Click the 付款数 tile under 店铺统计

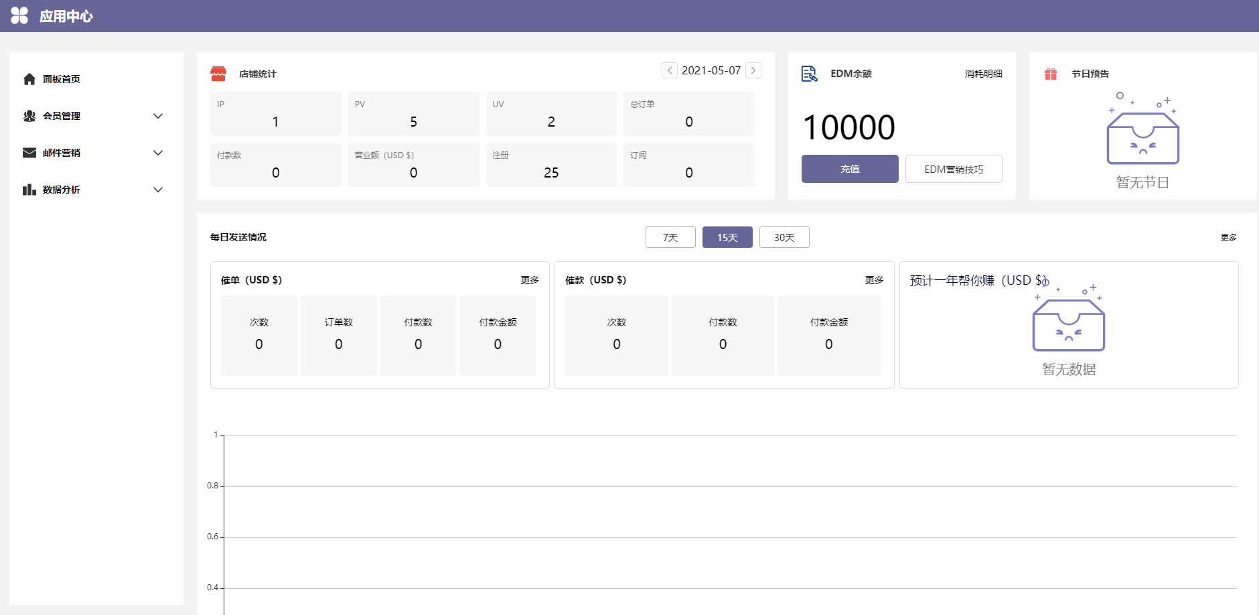click(x=276, y=165)
